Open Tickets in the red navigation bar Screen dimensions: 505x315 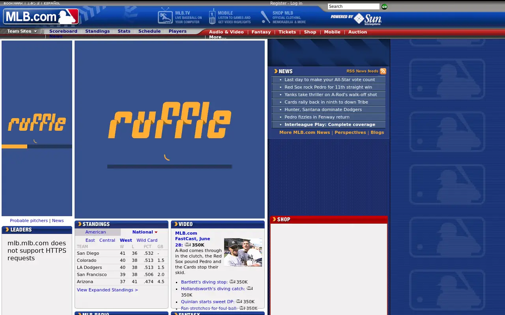(287, 32)
